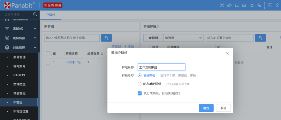Check select-all box in IP群组 table header
The height and width of the screenshot is (120, 281).
[x=48, y=54]
